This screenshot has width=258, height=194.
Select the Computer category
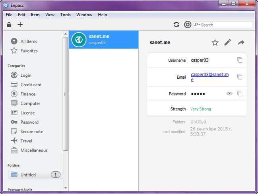click(25, 103)
